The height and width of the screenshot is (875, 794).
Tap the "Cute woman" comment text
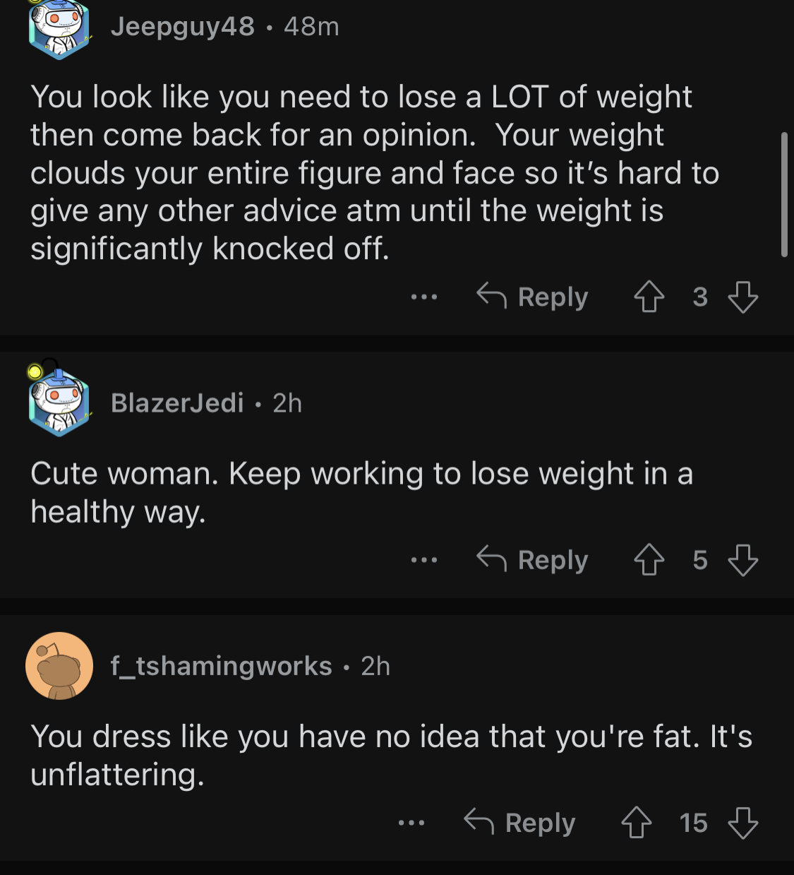(x=361, y=492)
